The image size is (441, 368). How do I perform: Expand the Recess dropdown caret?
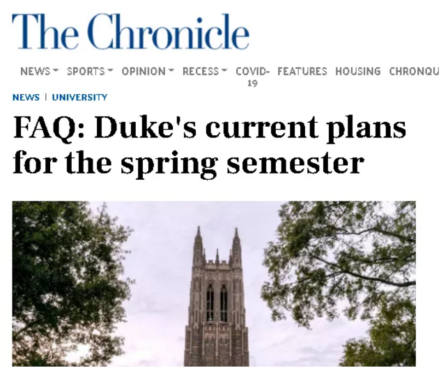click(x=224, y=71)
